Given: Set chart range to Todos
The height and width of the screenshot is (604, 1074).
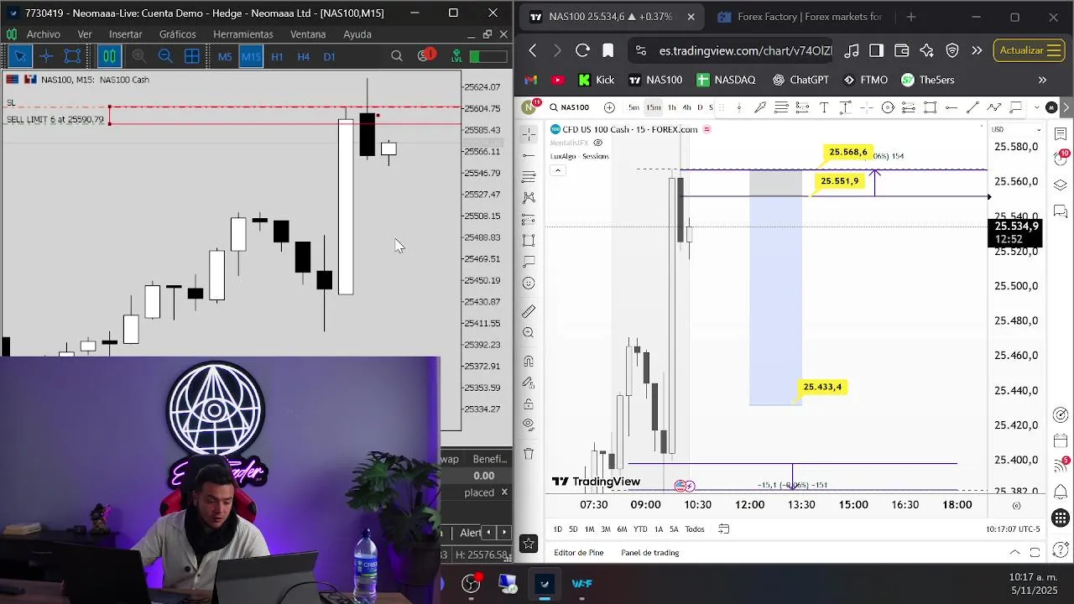Looking at the screenshot, I should click(x=695, y=529).
